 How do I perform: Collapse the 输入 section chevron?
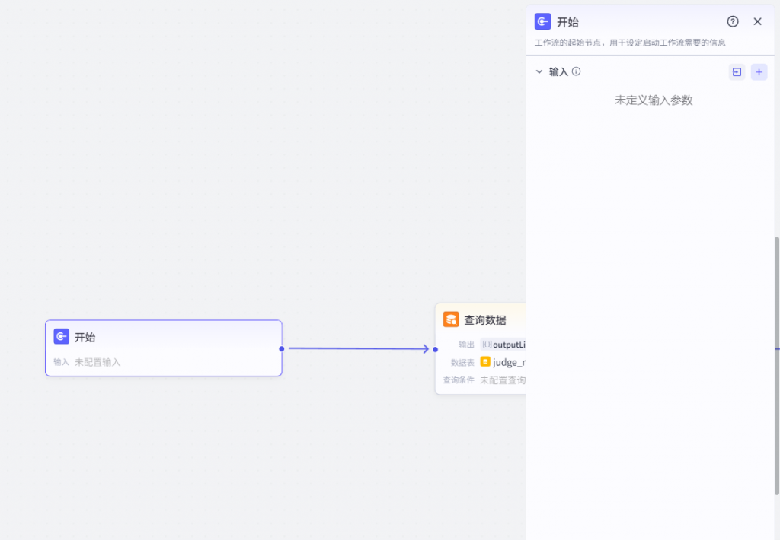point(539,71)
